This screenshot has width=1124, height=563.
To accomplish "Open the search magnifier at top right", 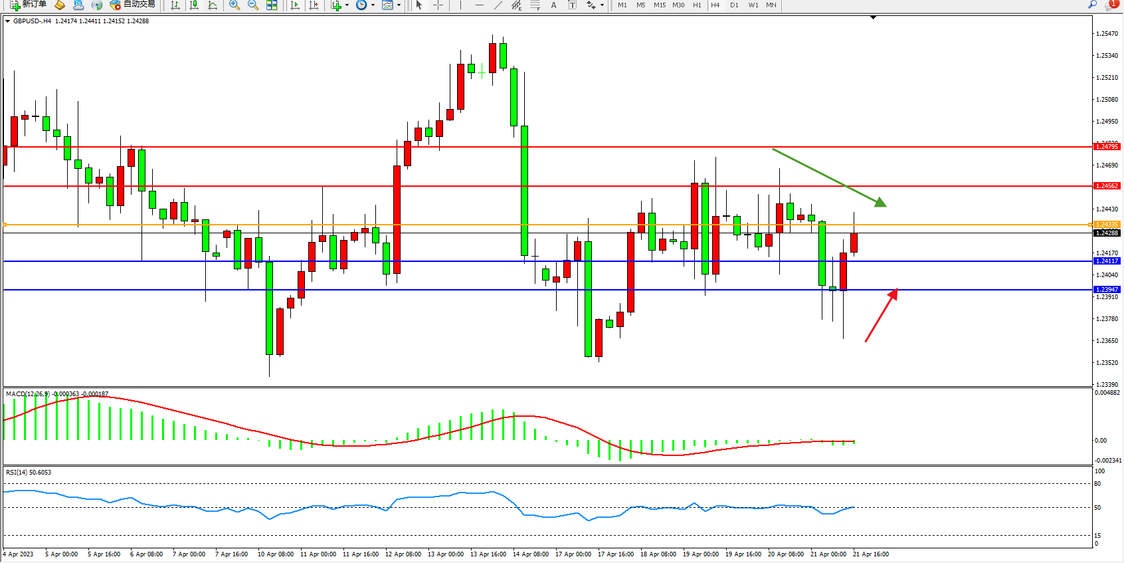I will click(1092, 5).
